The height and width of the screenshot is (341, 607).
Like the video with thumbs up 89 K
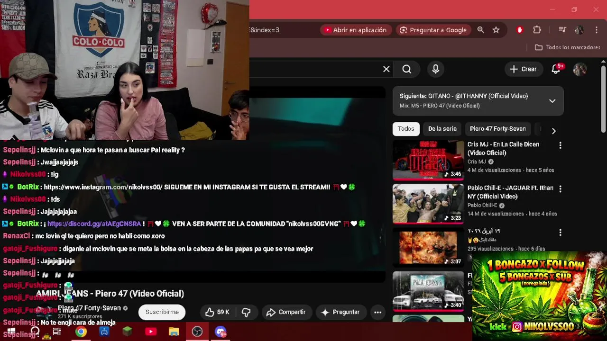(217, 312)
